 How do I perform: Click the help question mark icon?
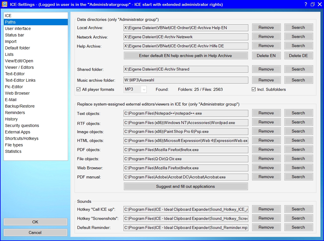[x=306, y=4]
